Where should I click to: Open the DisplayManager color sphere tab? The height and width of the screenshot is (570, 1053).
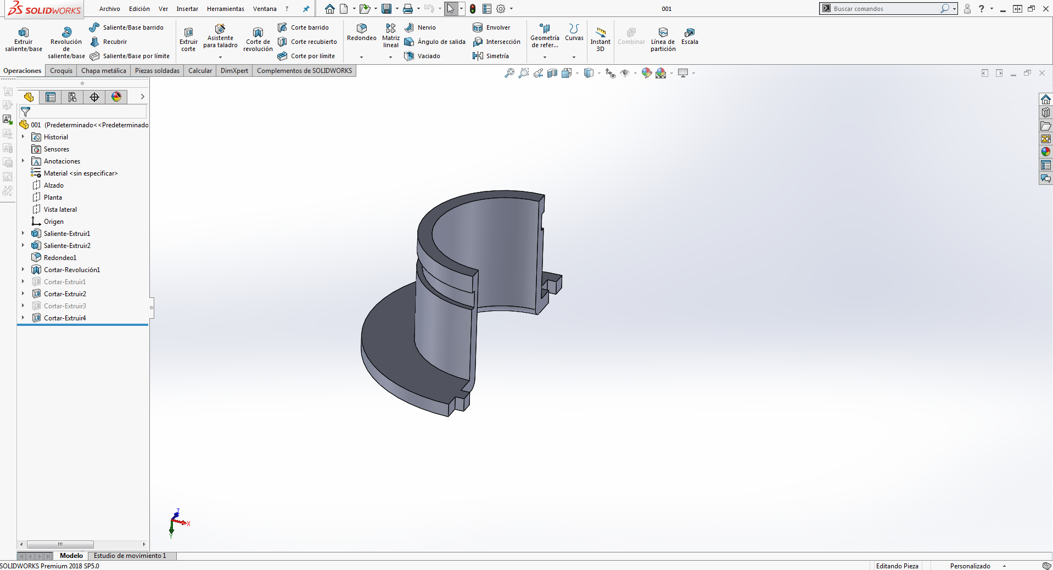(x=116, y=97)
